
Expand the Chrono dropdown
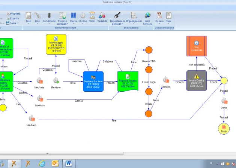coord(83,24)
